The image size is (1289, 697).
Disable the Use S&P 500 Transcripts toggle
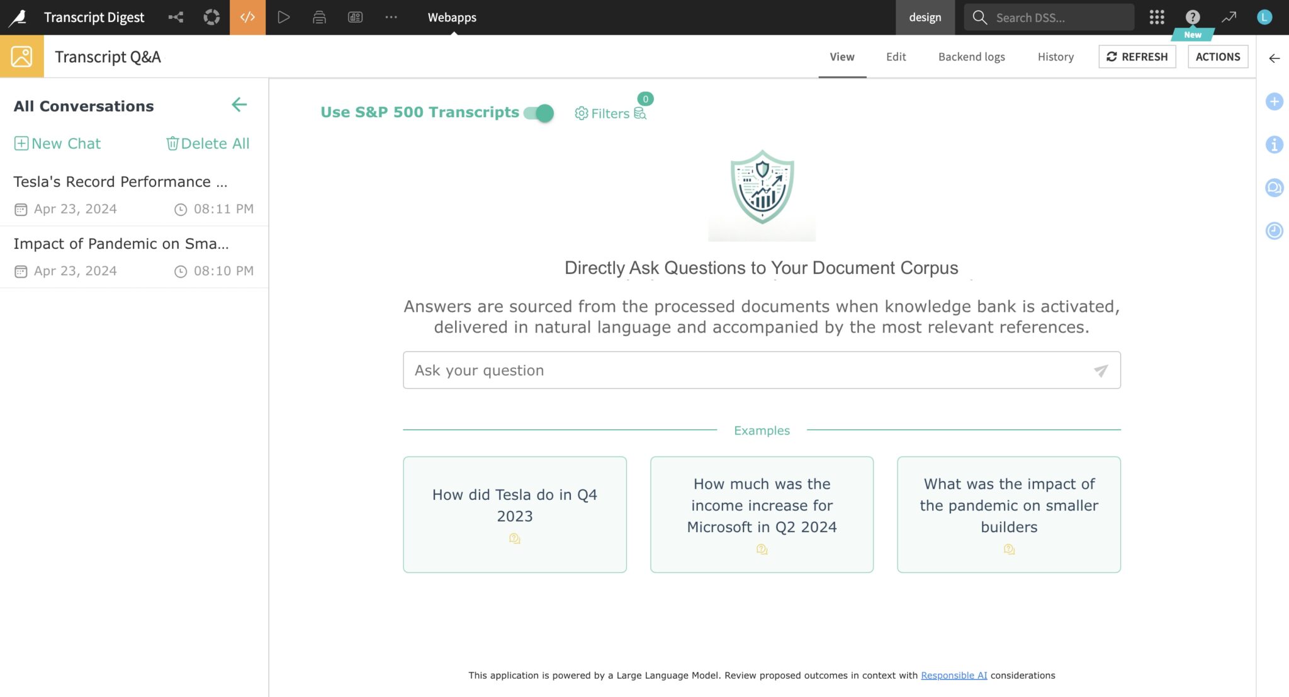tap(539, 113)
